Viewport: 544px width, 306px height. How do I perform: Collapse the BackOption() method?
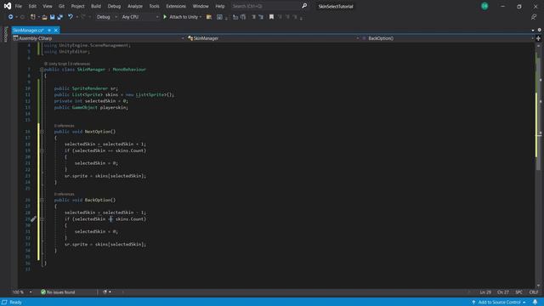click(x=42, y=200)
